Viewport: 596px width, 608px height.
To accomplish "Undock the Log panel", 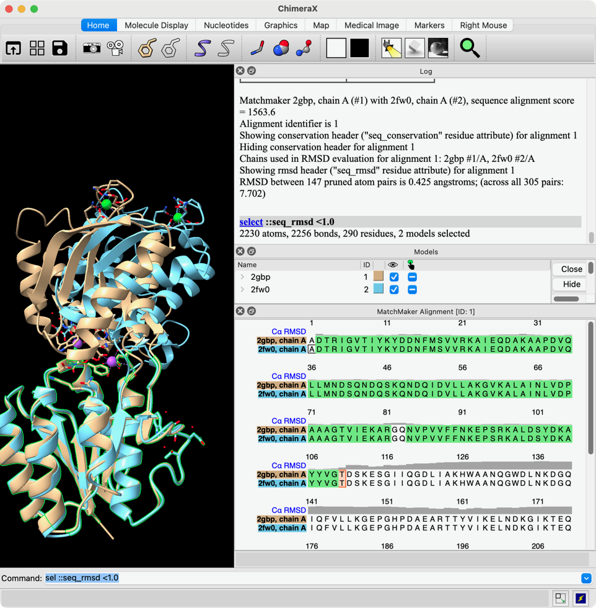I will (x=252, y=71).
